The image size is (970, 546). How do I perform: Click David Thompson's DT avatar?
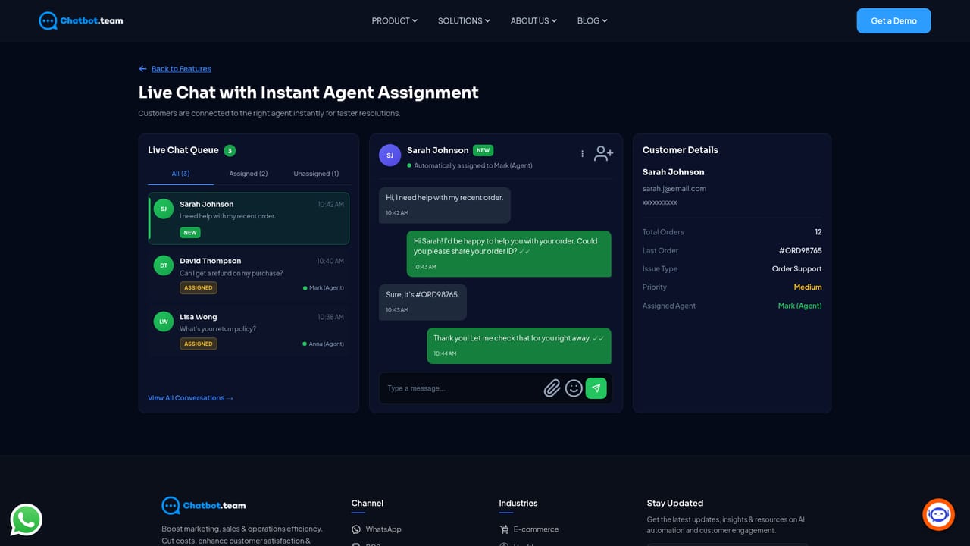[164, 265]
